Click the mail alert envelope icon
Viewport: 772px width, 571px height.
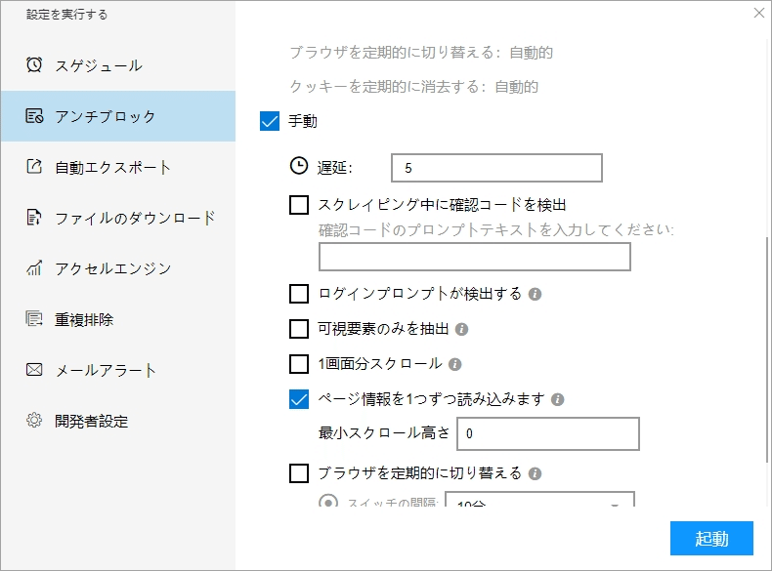(x=34, y=370)
